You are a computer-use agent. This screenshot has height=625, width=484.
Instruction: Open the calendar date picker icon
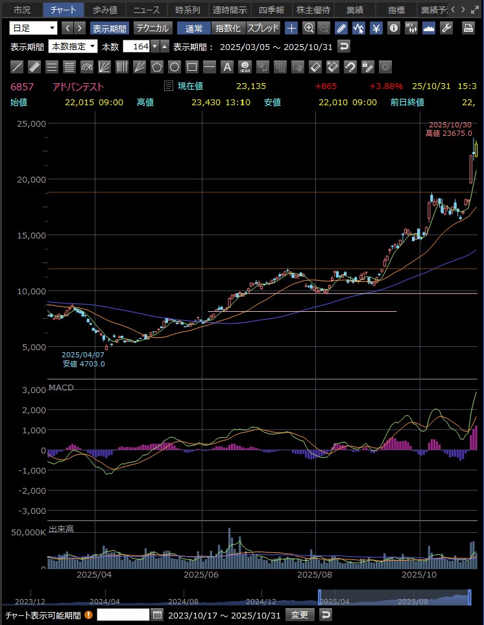[157, 615]
